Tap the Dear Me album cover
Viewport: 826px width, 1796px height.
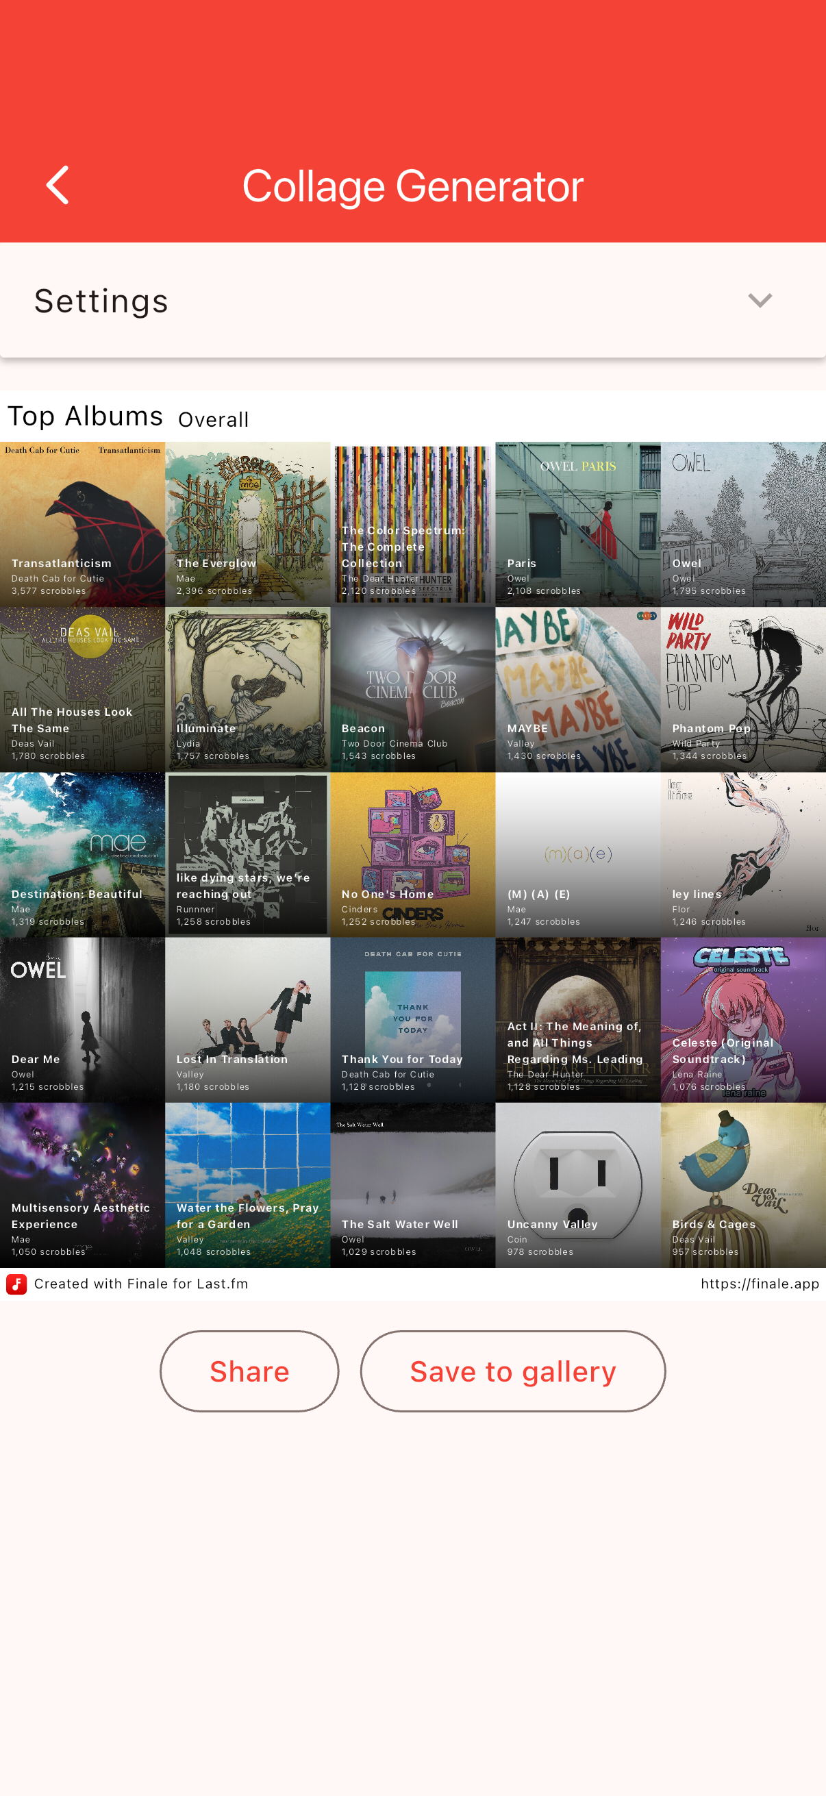pos(82,1019)
